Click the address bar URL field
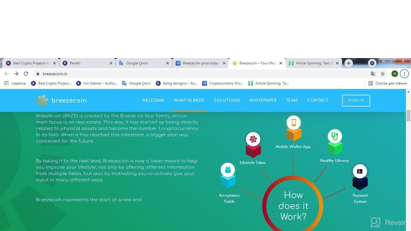This screenshot has width=411, height=231. tap(202, 74)
